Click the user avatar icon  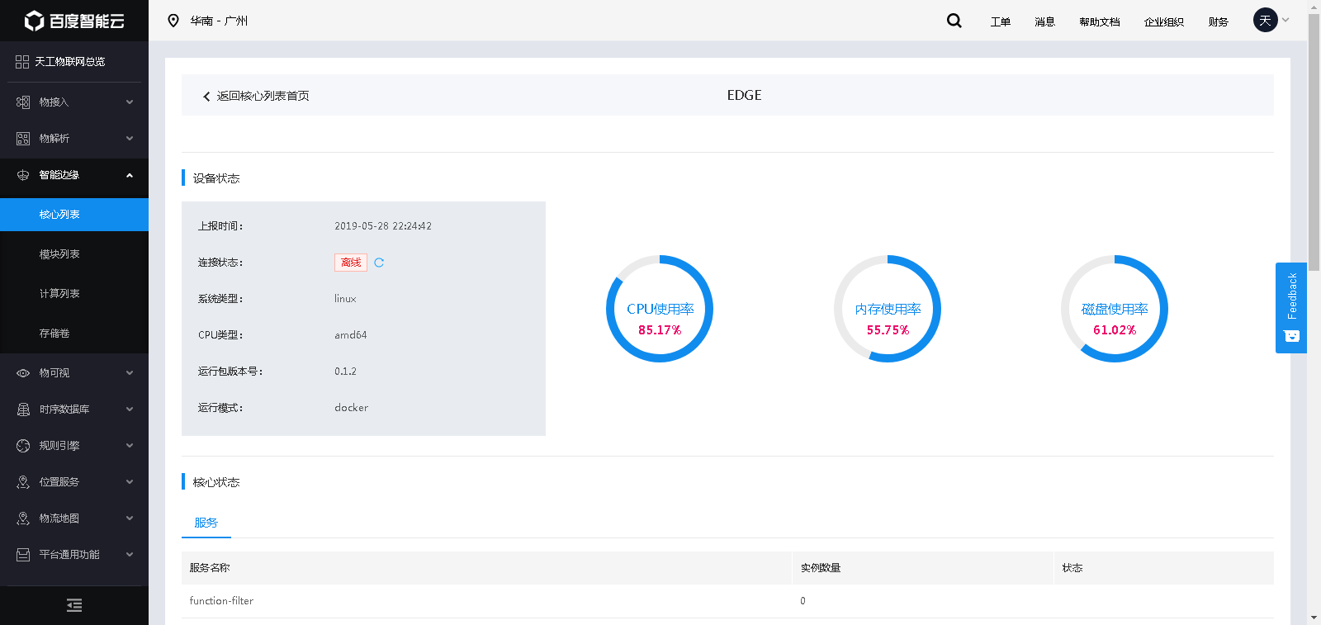pos(1266,20)
